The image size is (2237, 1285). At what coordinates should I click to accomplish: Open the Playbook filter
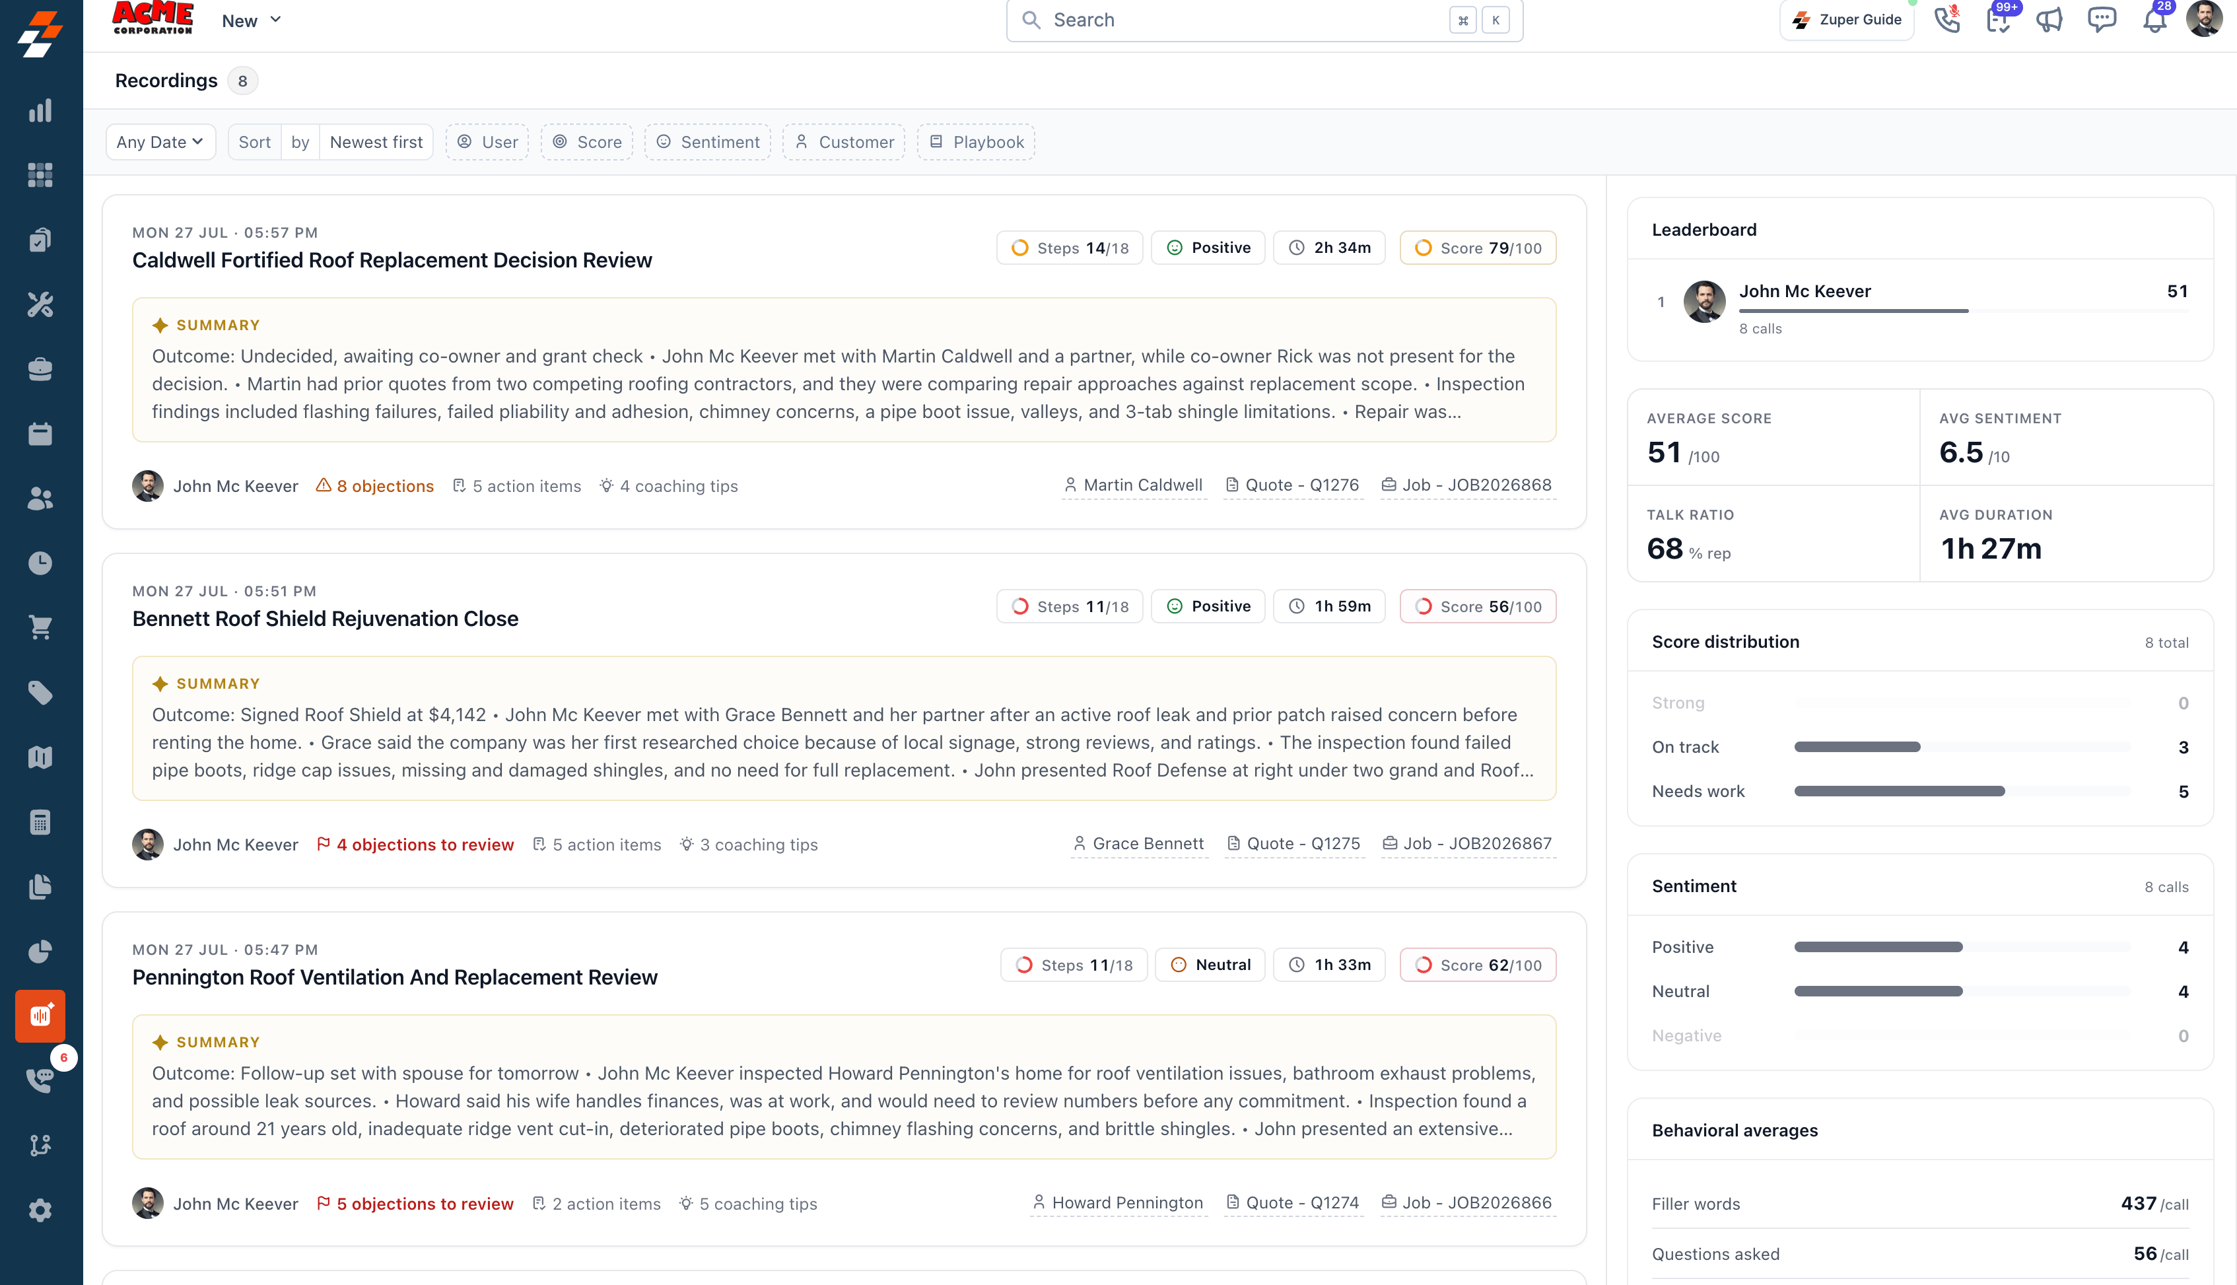(976, 142)
